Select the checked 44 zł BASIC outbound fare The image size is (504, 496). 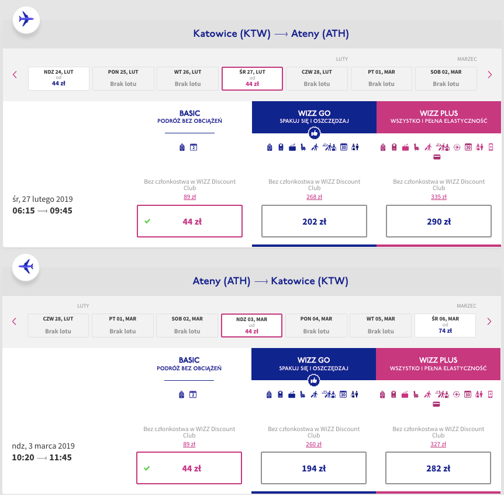click(189, 221)
